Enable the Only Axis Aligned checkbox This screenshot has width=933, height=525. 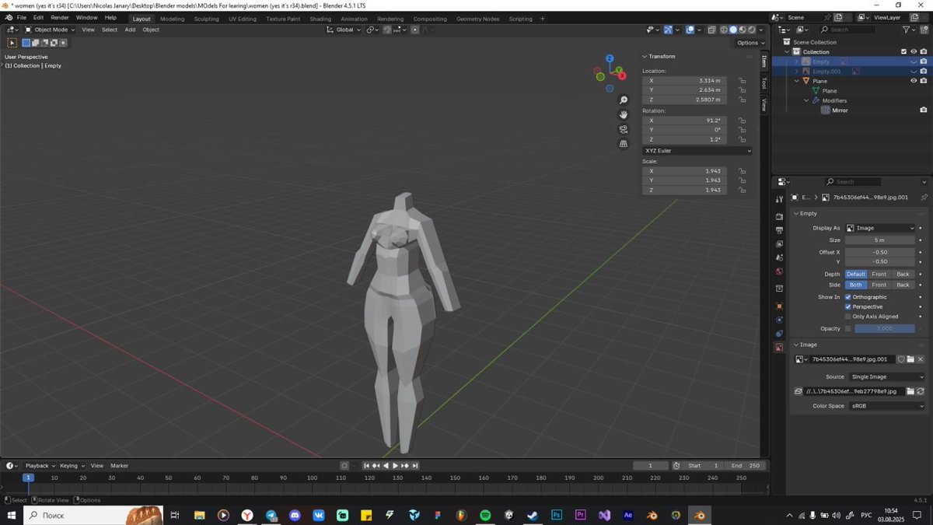848,317
